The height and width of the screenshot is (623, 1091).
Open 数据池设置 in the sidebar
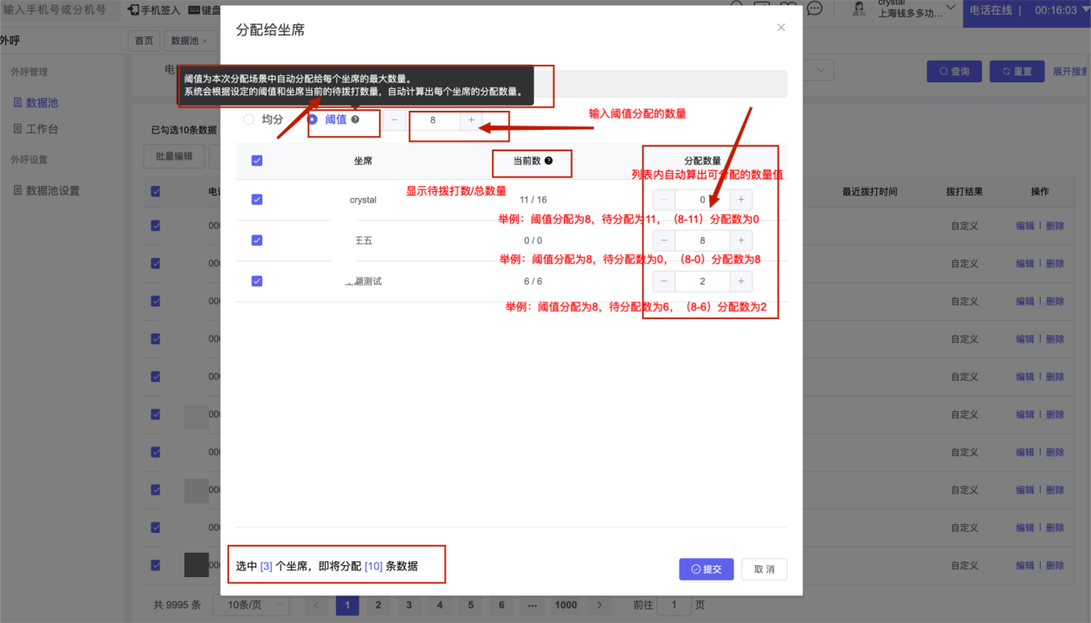52,190
